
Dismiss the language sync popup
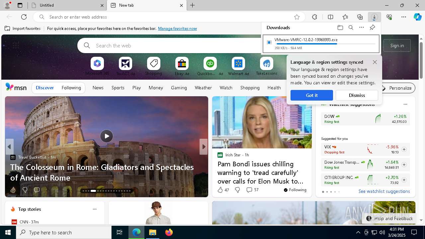(x=357, y=95)
